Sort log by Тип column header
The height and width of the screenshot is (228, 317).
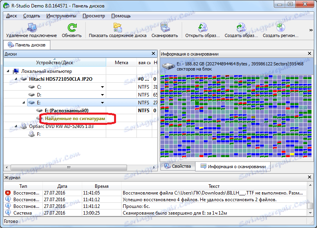(x=23, y=186)
